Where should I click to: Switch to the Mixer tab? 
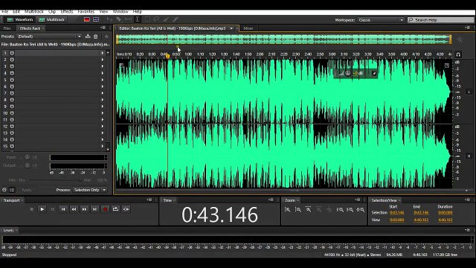(248, 28)
